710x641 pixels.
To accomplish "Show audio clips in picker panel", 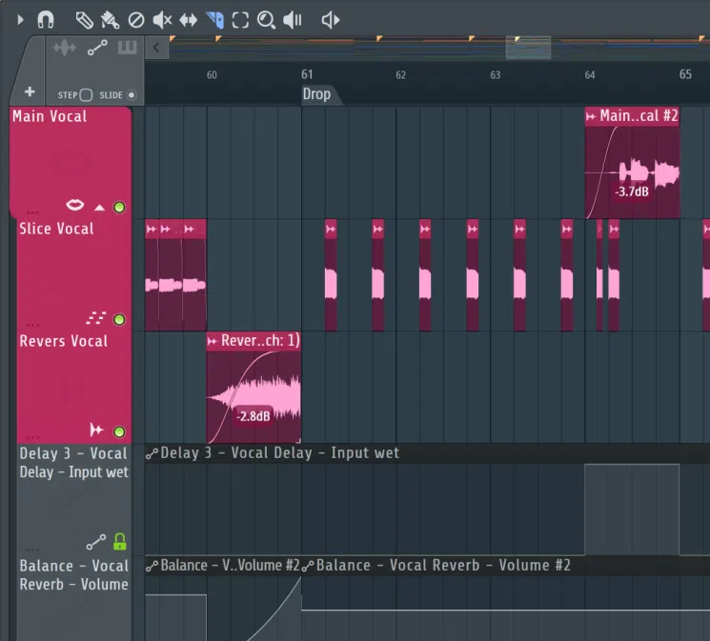I will (x=64, y=48).
